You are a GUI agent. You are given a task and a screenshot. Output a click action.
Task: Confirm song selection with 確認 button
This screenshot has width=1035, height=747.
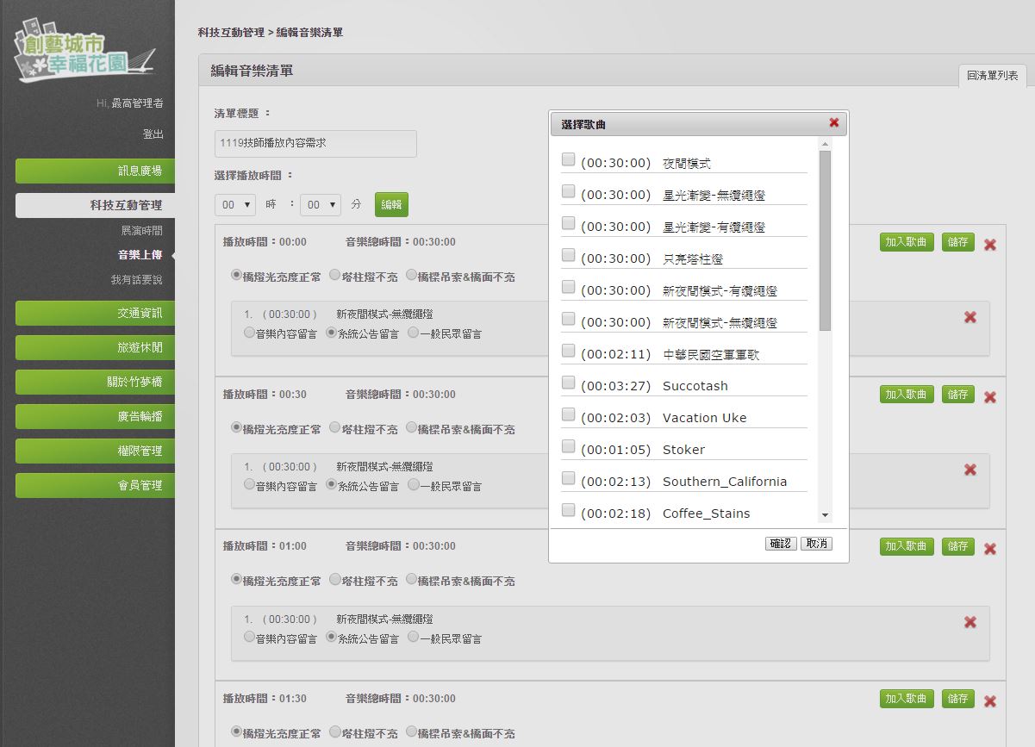pyautogui.click(x=781, y=544)
